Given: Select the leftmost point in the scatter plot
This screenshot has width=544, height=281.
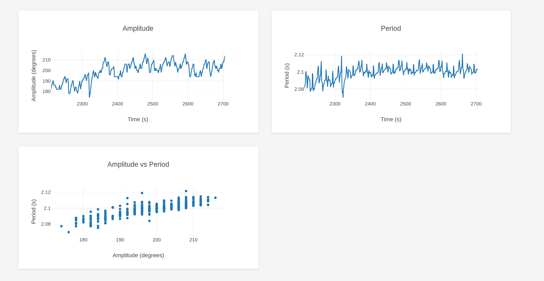Looking at the screenshot, I should (x=61, y=226).
